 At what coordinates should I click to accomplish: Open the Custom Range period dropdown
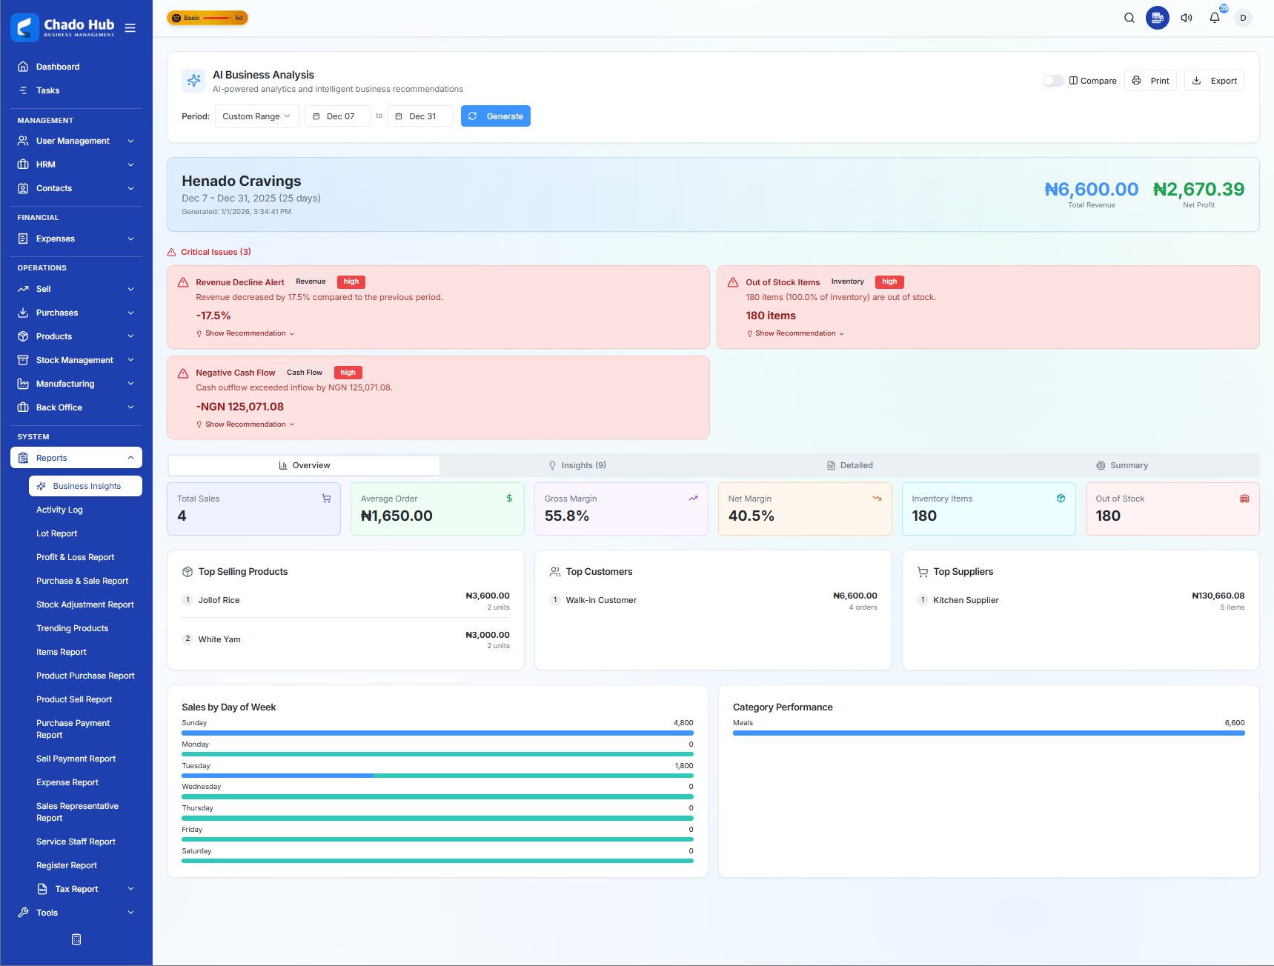256,116
